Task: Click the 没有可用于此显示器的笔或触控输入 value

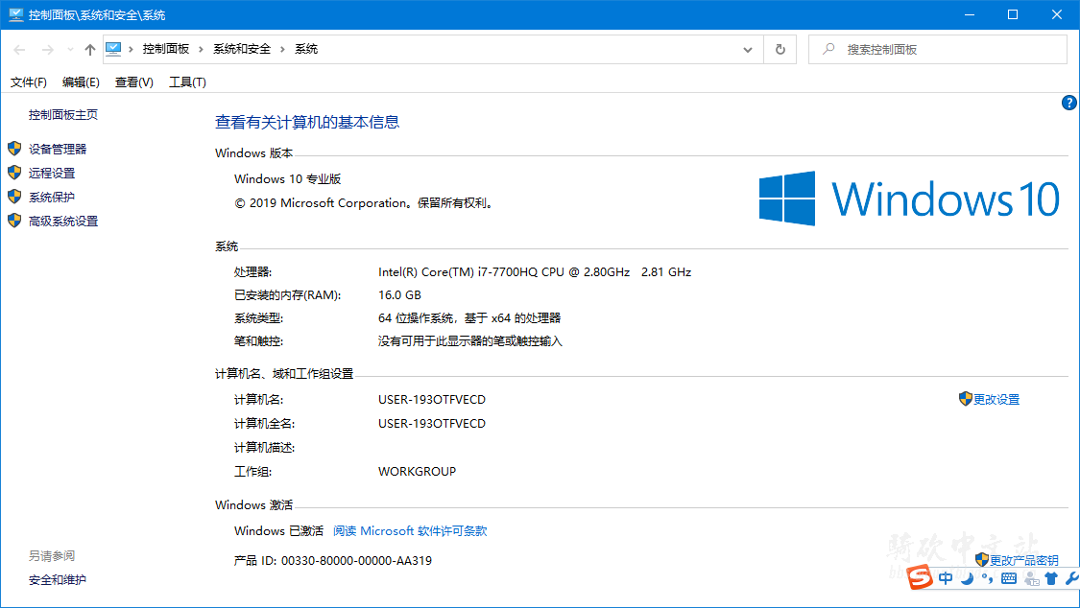Action: click(469, 341)
